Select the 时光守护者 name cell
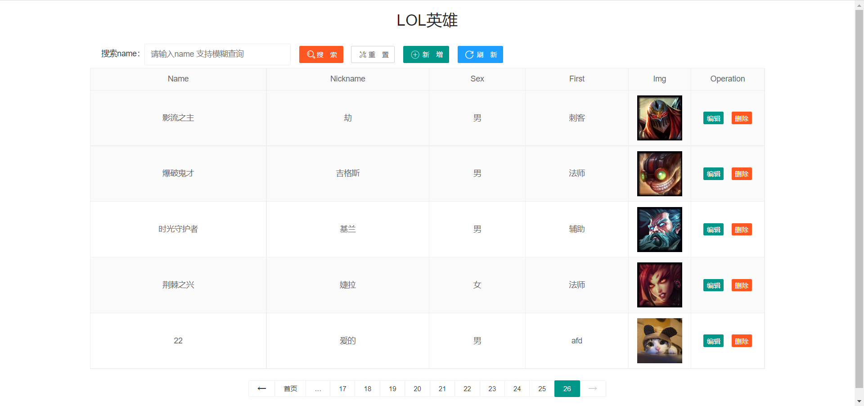864x406 pixels. 178,229
